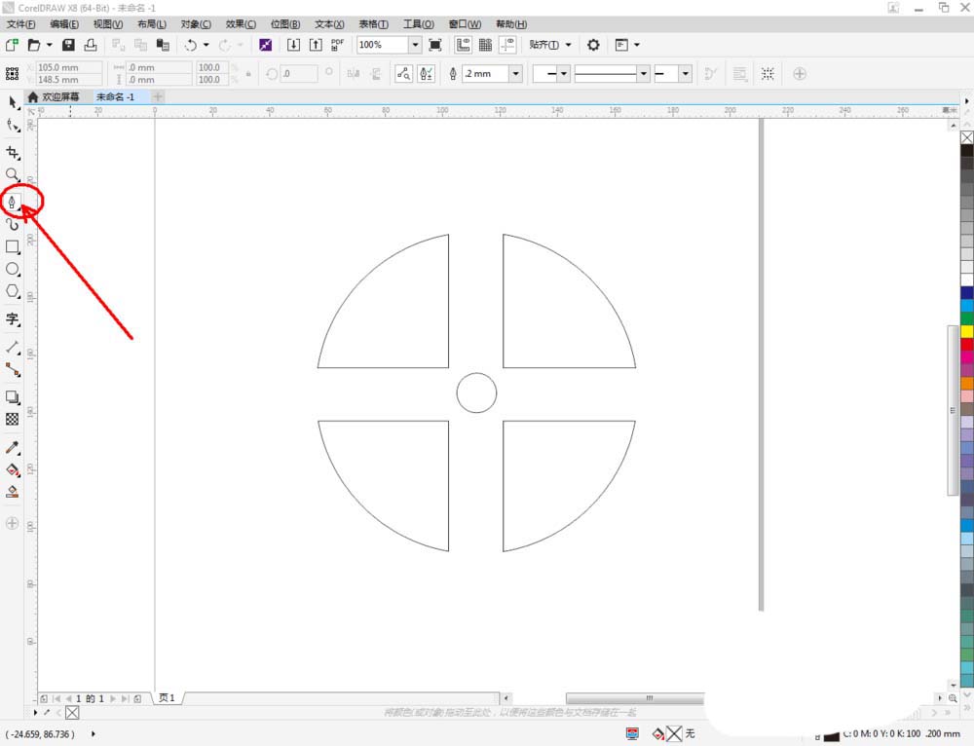Screen dimensions: 974x746
Task: Toggle show rulers button
Action: click(x=463, y=45)
